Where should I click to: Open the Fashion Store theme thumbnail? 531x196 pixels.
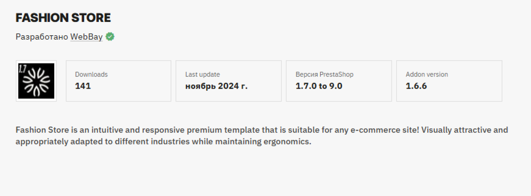36,81
